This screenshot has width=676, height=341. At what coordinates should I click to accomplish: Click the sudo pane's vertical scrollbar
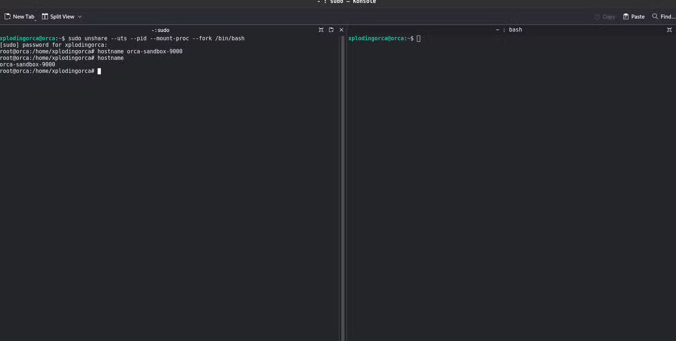tap(343, 188)
